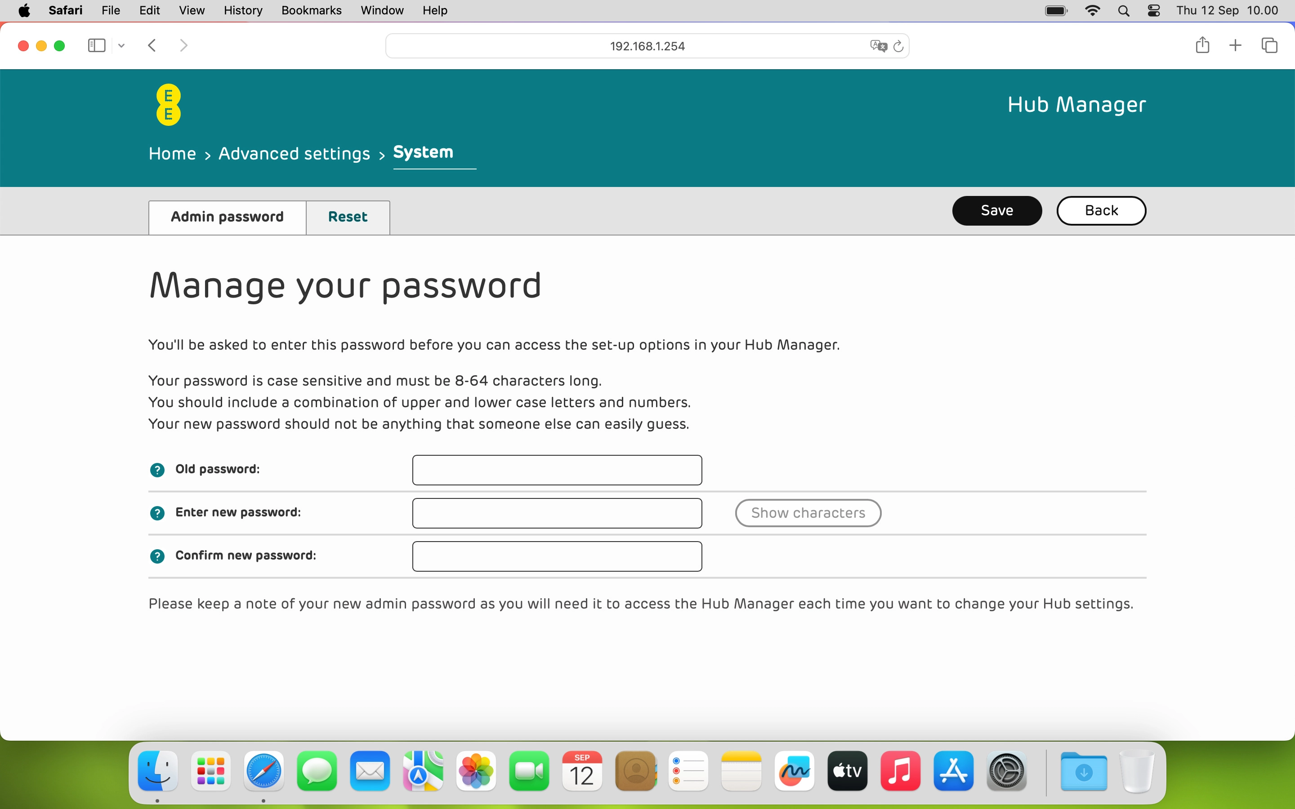Viewport: 1295px width, 809px height.
Task: Toggle the Safari sidebar
Action: click(x=96, y=45)
